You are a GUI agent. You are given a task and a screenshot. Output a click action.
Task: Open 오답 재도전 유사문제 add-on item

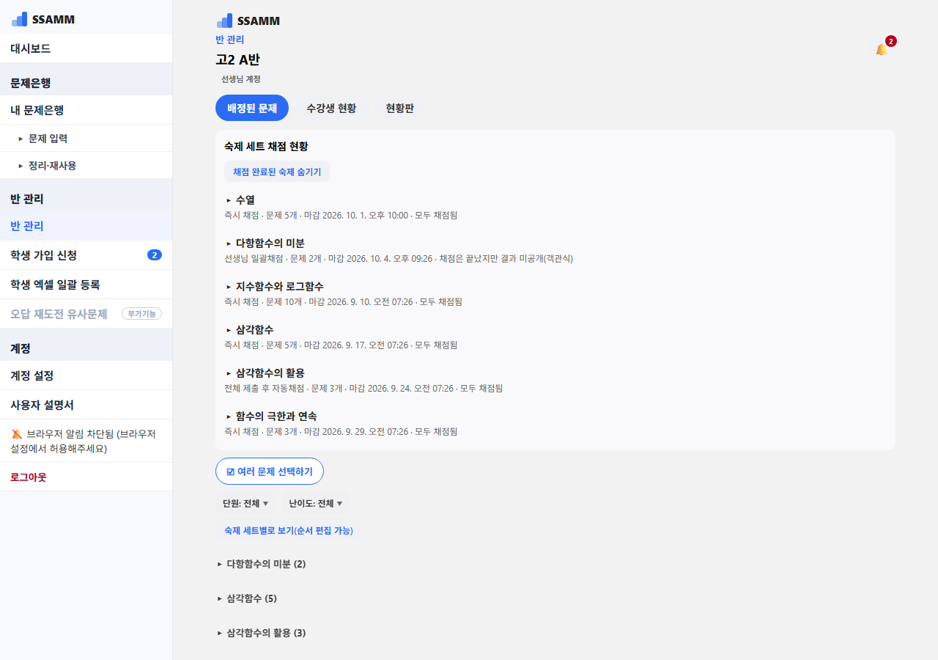[x=86, y=314]
